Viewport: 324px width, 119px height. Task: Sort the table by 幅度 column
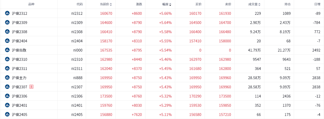coord(170,4)
